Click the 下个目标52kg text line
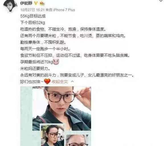164x146 pixels. coord(33,23)
